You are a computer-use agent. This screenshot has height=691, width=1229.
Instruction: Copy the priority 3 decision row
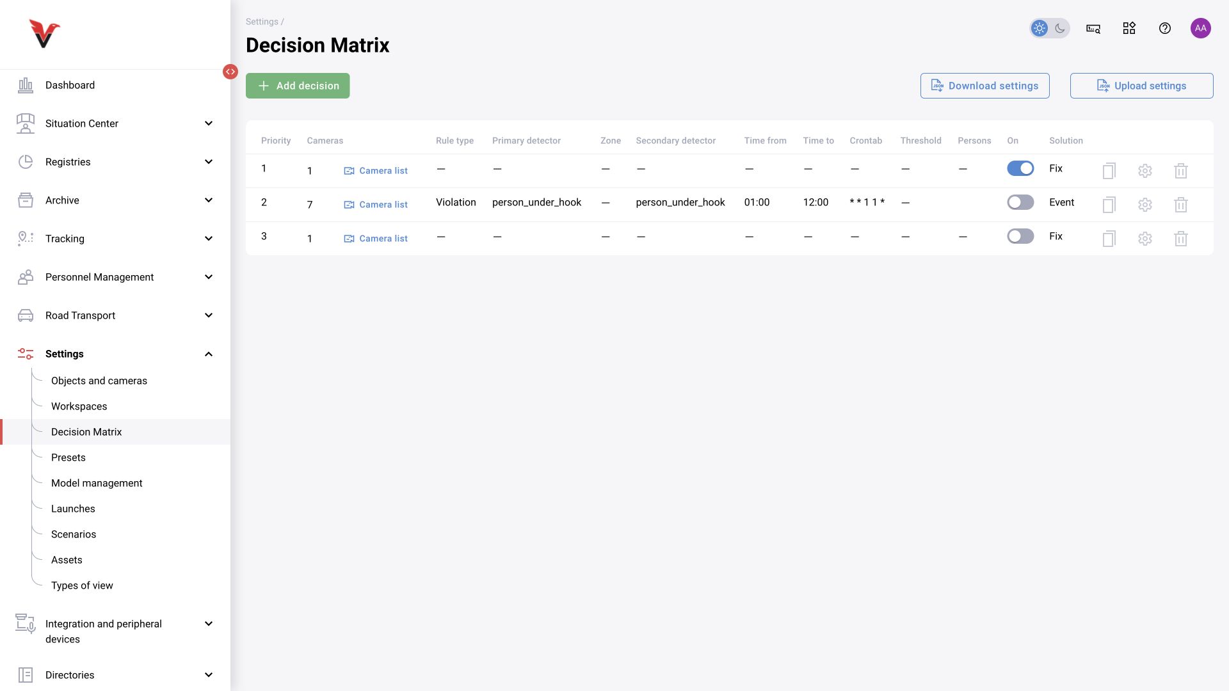tap(1109, 239)
